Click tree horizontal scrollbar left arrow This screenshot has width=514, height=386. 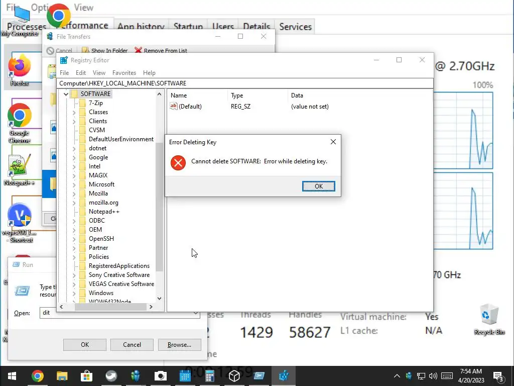pos(61,307)
